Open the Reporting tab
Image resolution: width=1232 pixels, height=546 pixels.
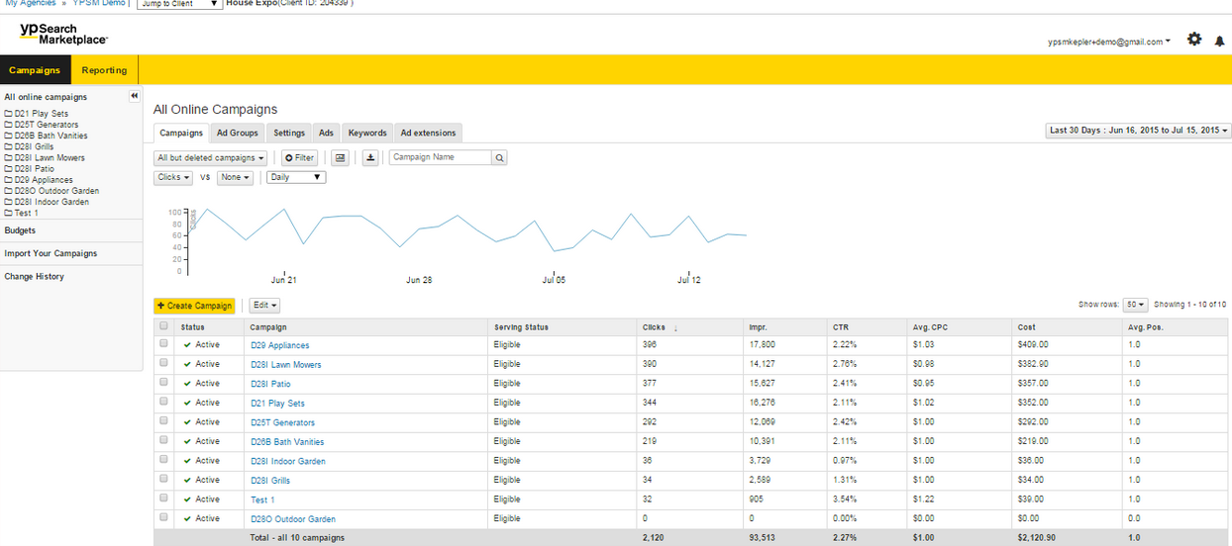[104, 70]
